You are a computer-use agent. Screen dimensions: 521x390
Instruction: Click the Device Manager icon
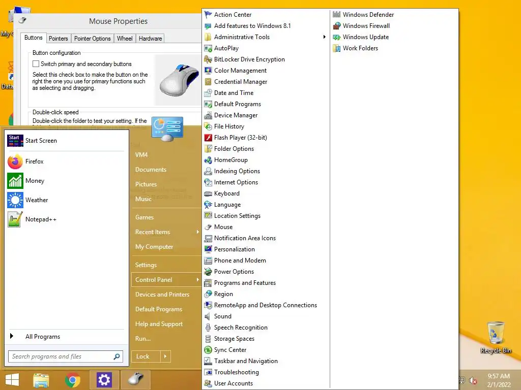[x=208, y=115]
